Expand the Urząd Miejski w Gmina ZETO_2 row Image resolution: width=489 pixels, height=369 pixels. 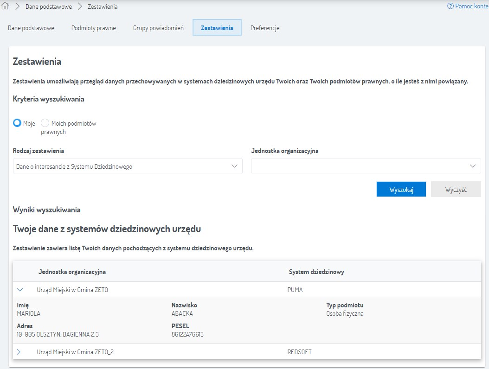pyautogui.click(x=19, y=352)
